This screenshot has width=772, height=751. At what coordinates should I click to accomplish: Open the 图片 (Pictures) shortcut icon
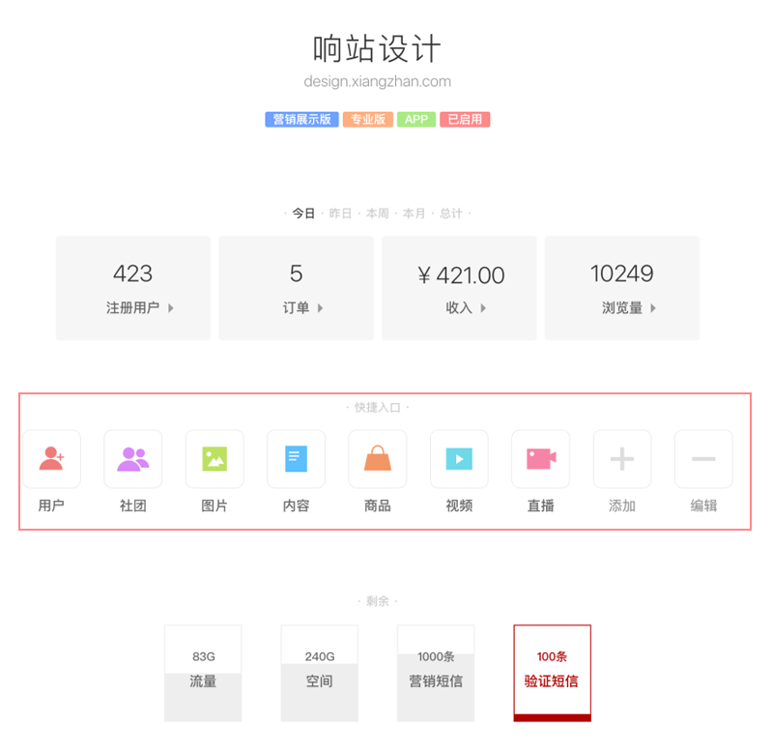pos(214,459)
